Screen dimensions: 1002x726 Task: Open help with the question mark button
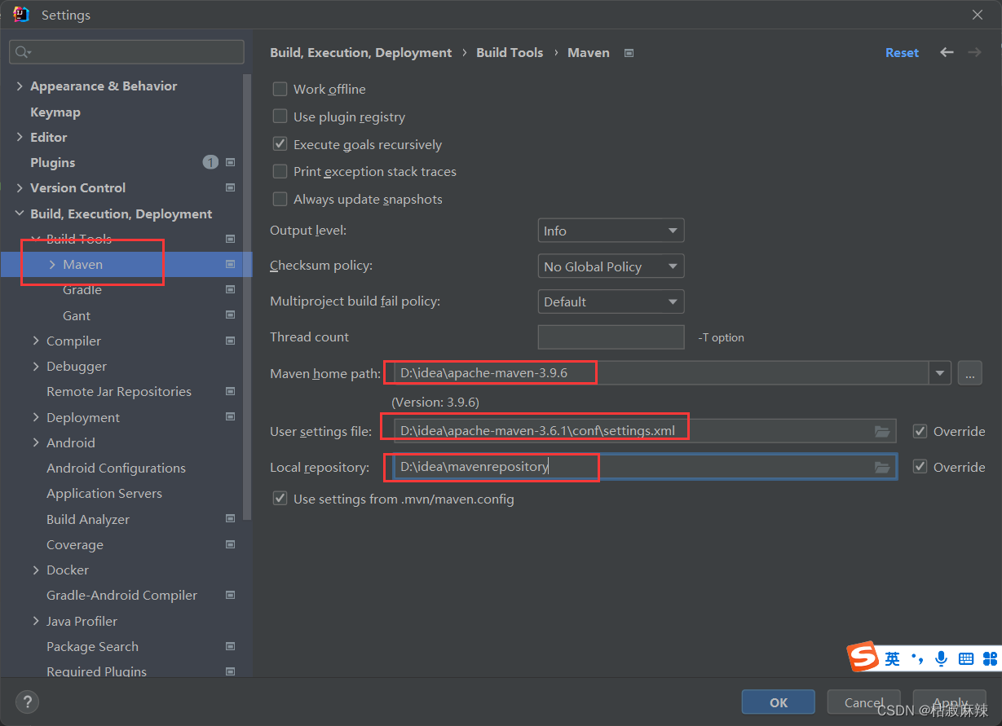click(x=27, y=702)
